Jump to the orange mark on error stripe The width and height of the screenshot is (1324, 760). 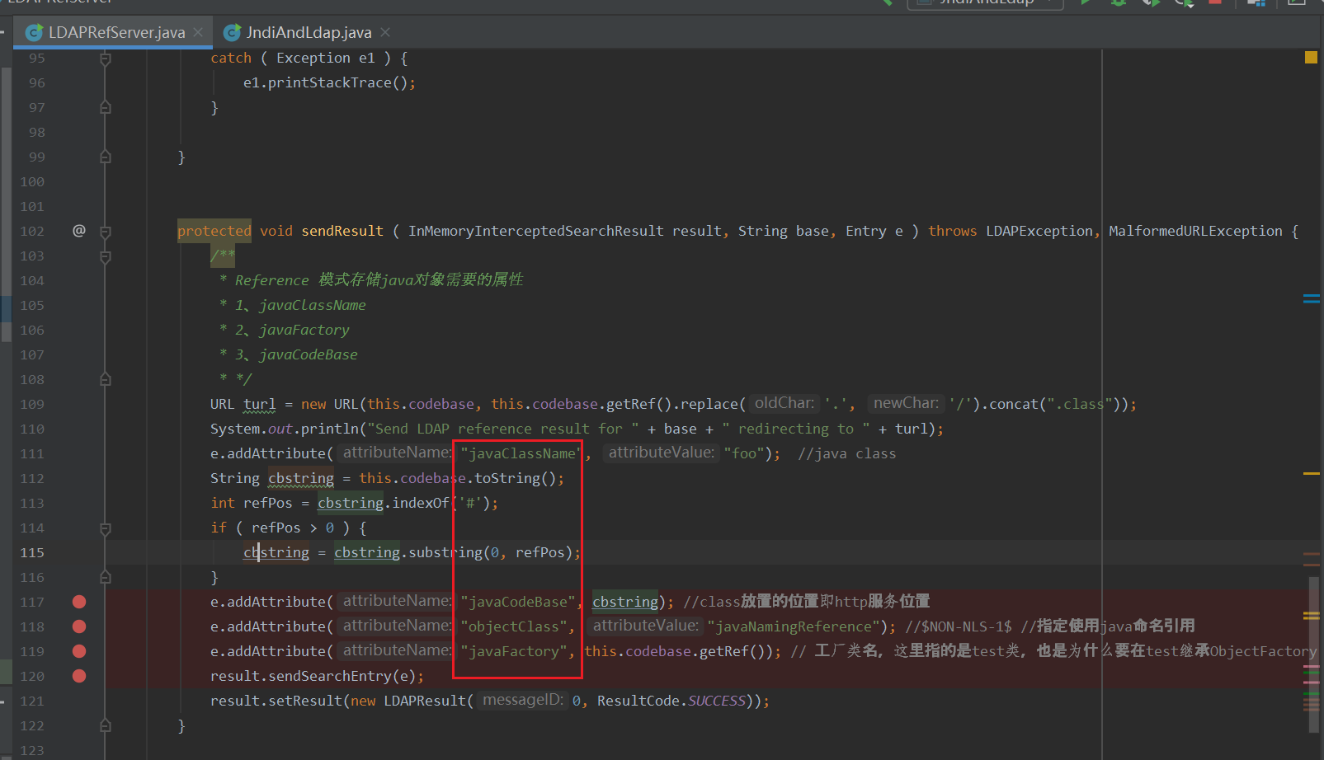1311,473
